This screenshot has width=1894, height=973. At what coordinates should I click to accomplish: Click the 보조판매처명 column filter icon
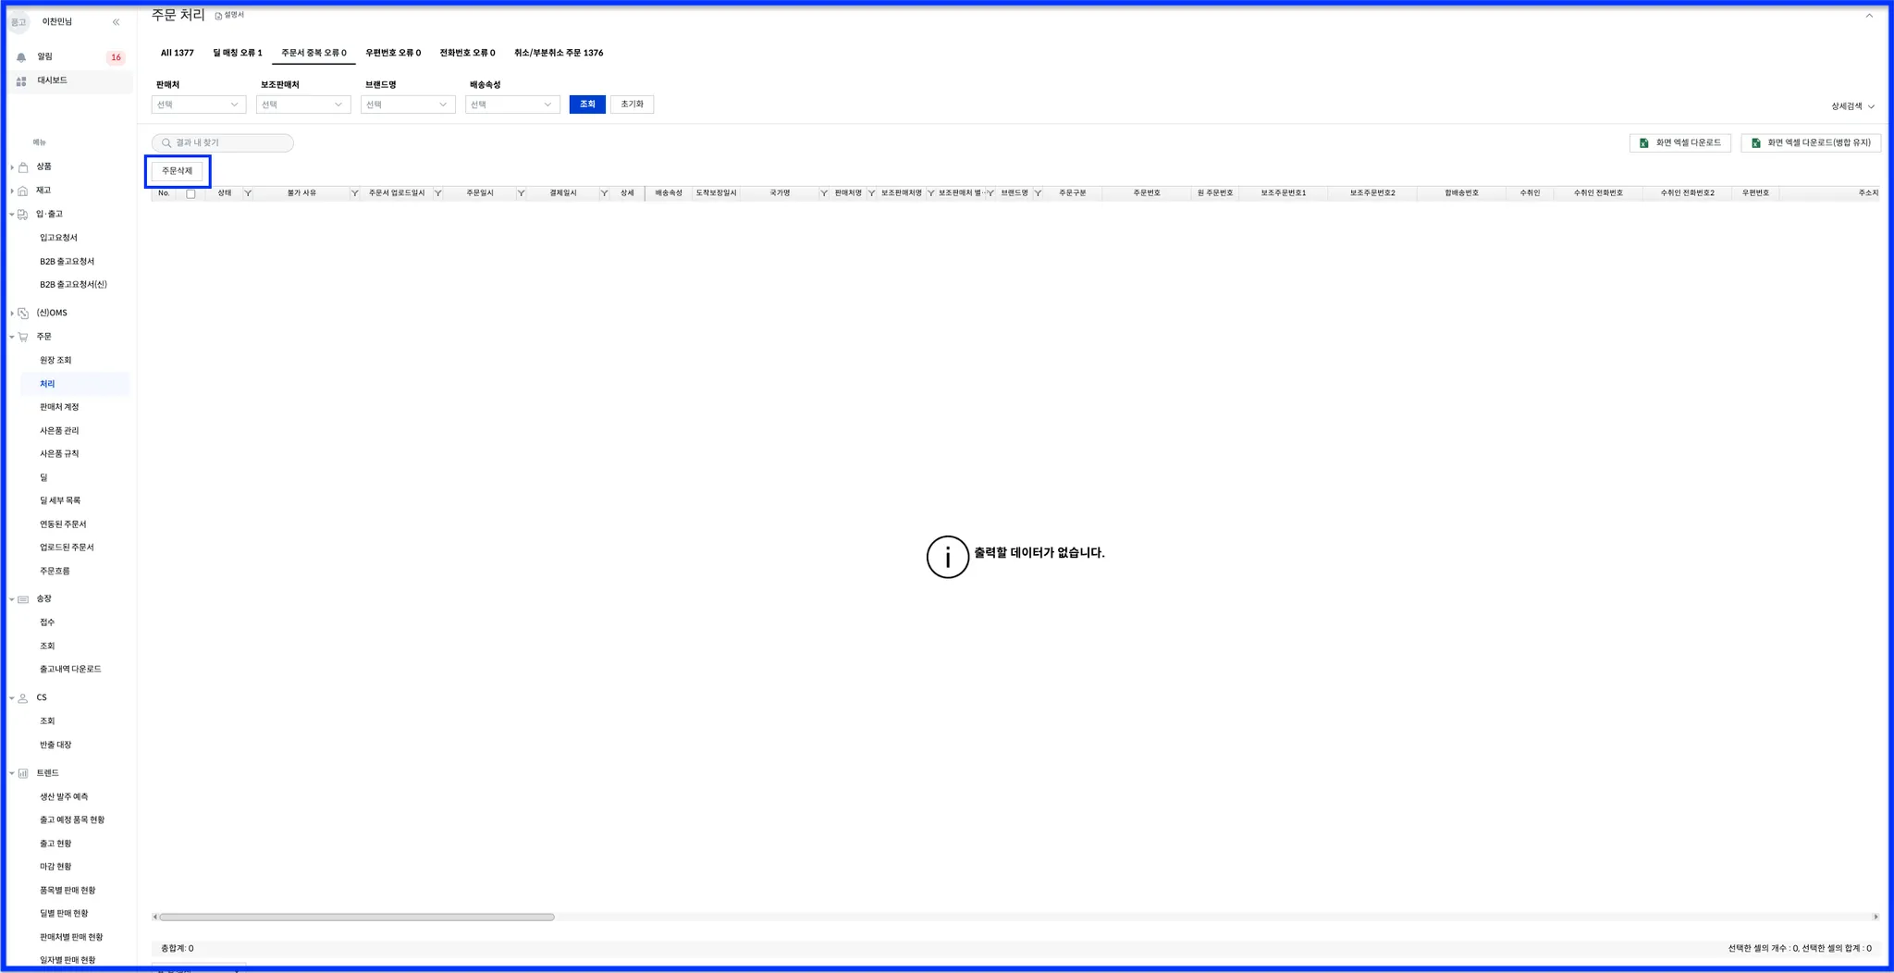click(x=930, y=193)
